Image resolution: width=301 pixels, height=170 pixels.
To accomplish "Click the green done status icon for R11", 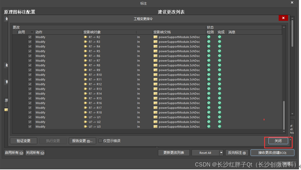I will (219, 79).
